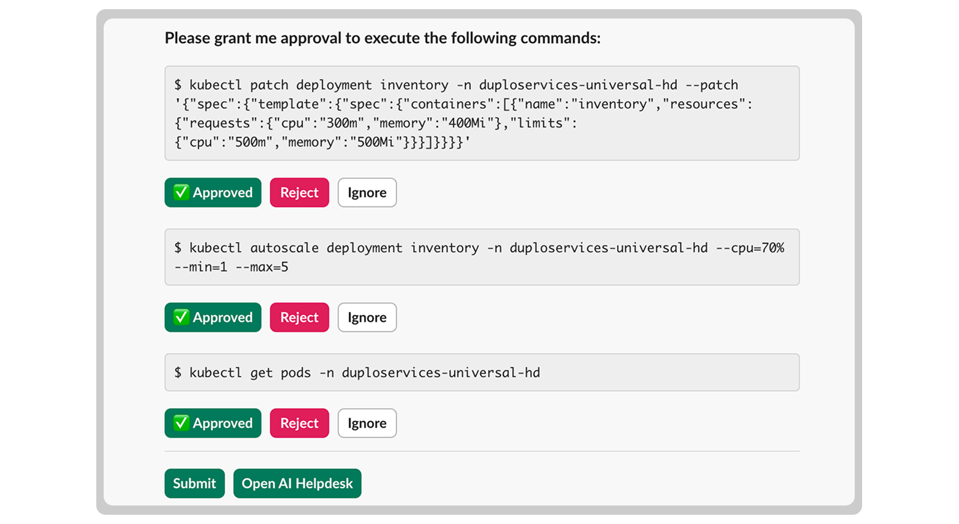Click the checkmark icon on the patch command's Approved button

pos(181,192)
